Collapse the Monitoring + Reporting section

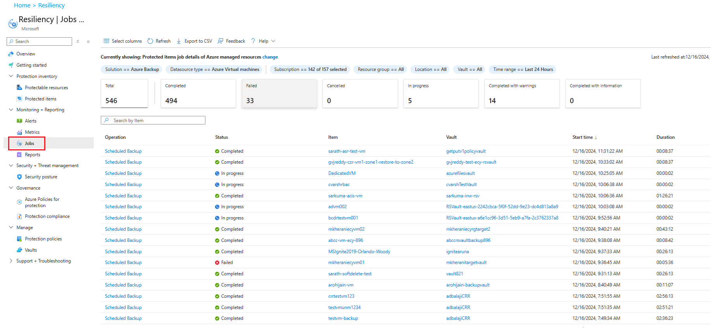[x=11, y=110]
